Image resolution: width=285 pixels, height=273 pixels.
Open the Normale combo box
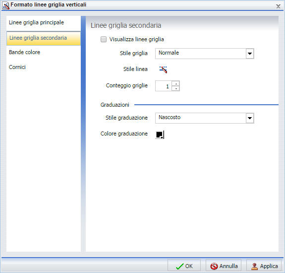pos(205,54)
